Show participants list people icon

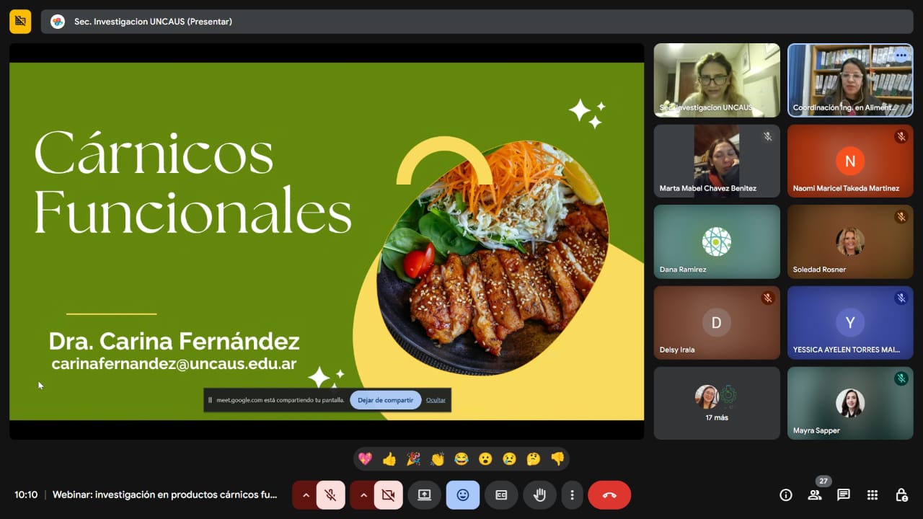815,495
